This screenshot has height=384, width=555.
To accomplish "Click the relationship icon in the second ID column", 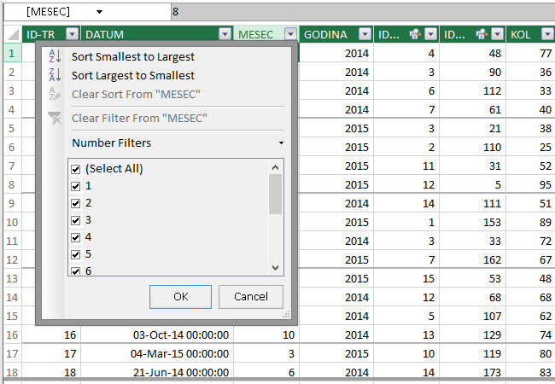I will tap(482, 34).
